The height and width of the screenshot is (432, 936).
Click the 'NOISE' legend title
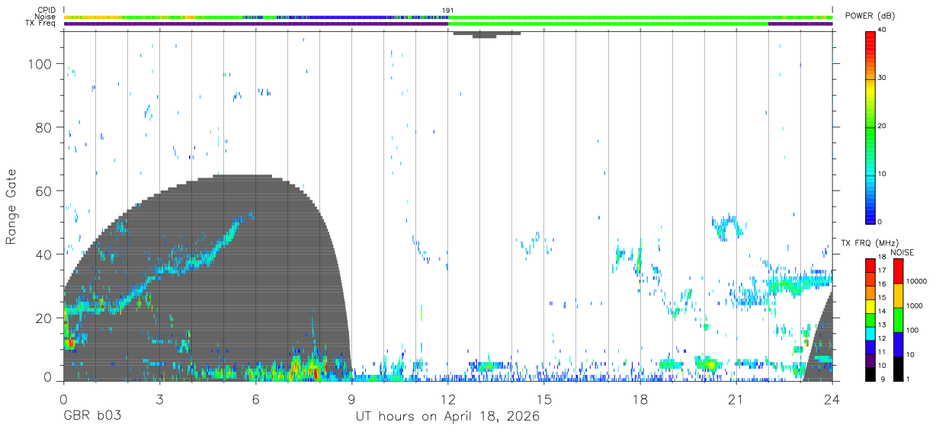point(903,251)
